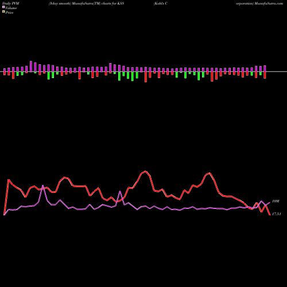The image size is (287, 287).
Task: Click the 'orporation) MunafaSutra.com' text
Action: pyautogui.click(x=259, y=3)
